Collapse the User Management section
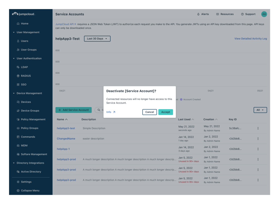The width and height of the screenshot is (279, 204). point(14,32)
